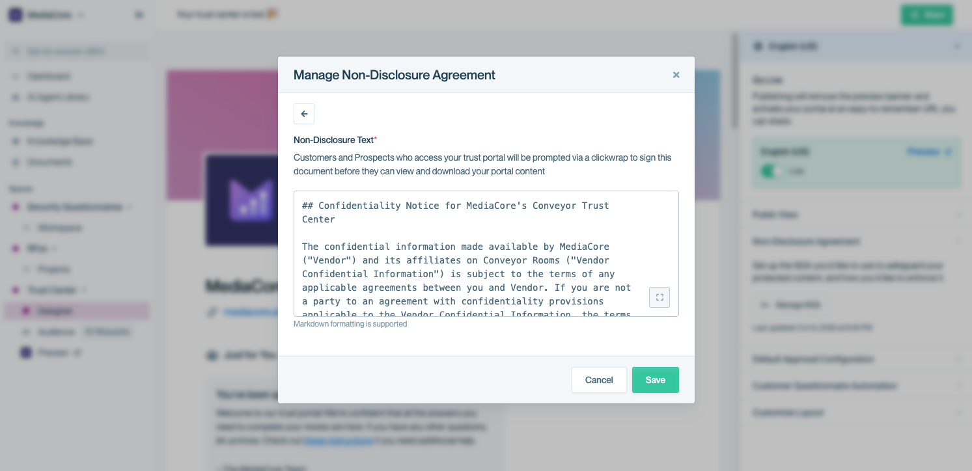Viewport: 972px width, 471px height.
Task: Collapse the left navigation sidebar
Action: click(139, 14)
